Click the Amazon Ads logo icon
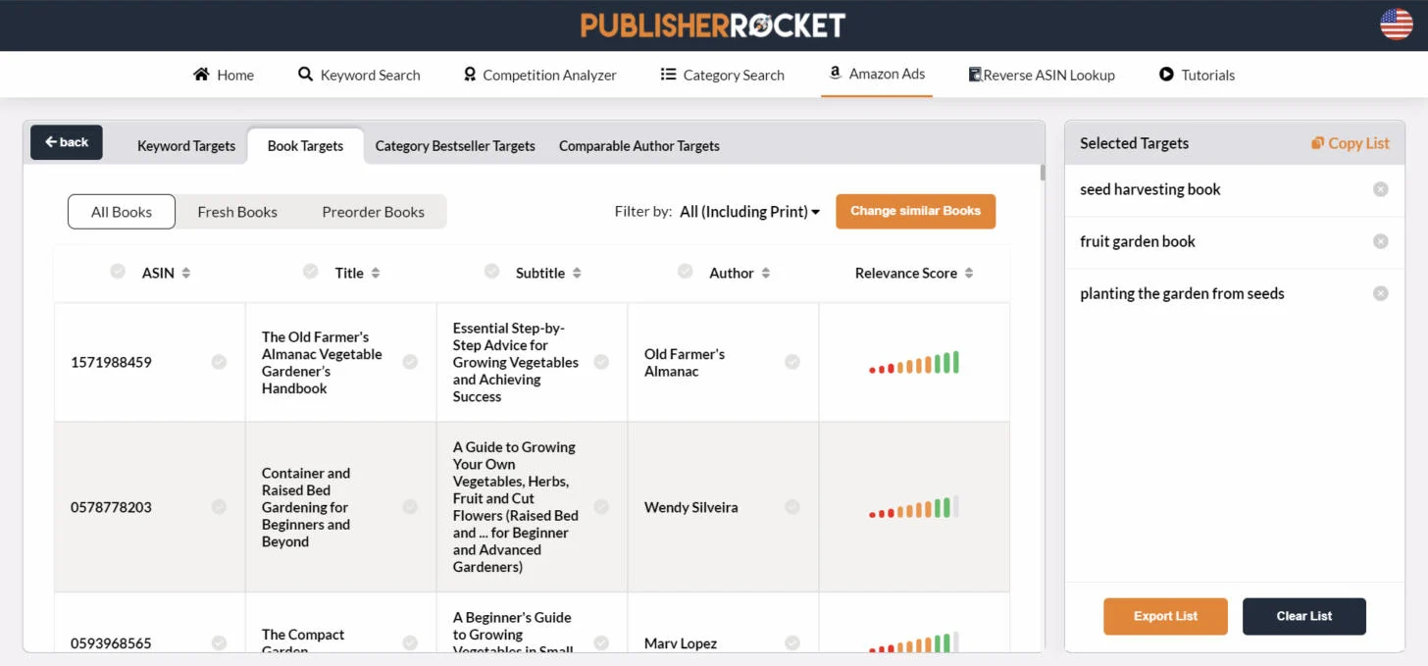Screen dimensions: 1428x666 [x=835, y=73]
